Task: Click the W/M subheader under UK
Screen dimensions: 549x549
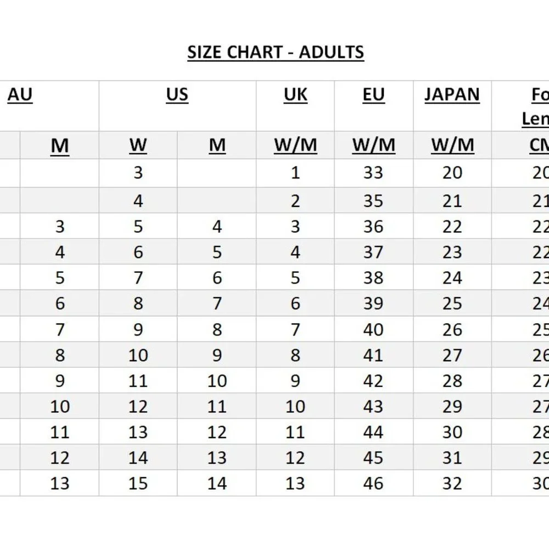Action: pos(295,145)
